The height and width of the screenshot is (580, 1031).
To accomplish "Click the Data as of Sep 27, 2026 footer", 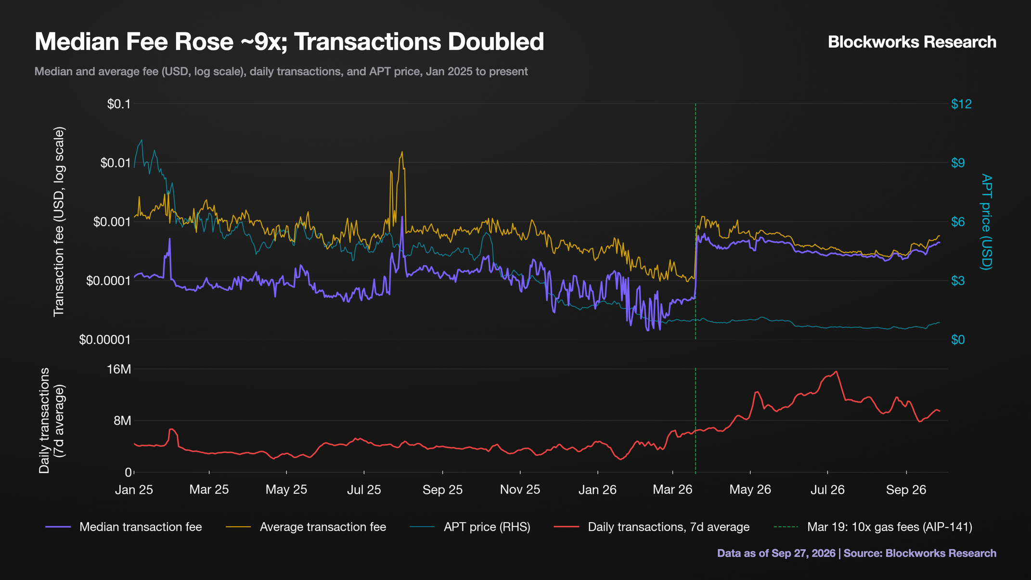I will (x=857, y=554).
